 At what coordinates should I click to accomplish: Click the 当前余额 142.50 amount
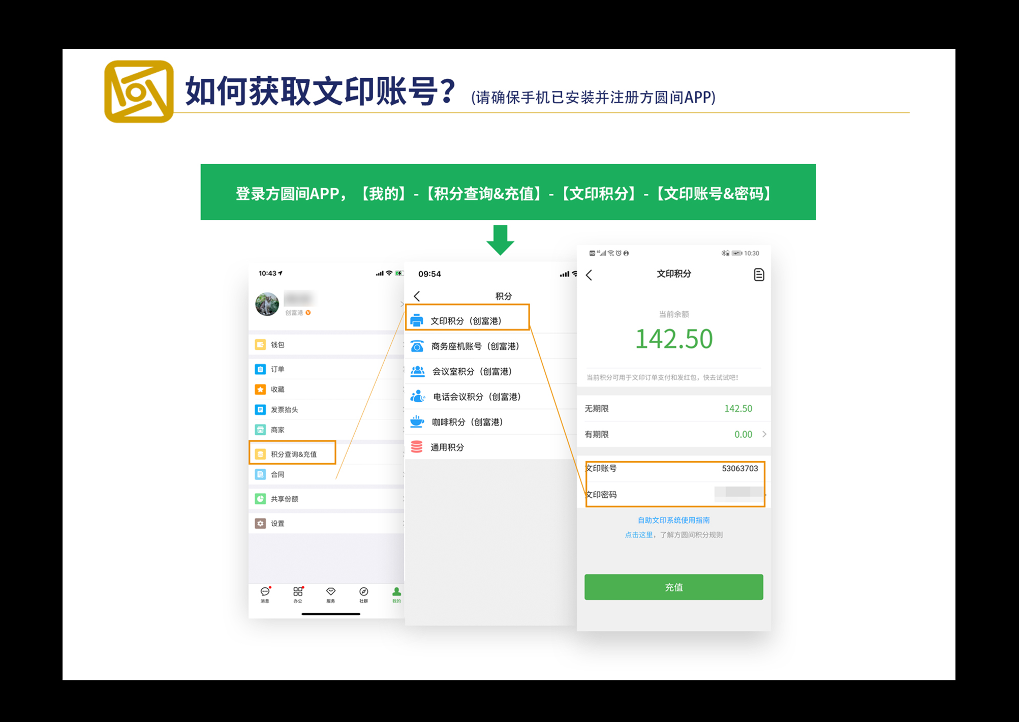point(674,339)
